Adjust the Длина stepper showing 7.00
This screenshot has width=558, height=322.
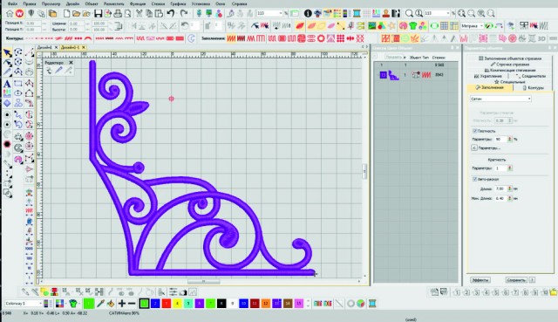coord(509,188)
